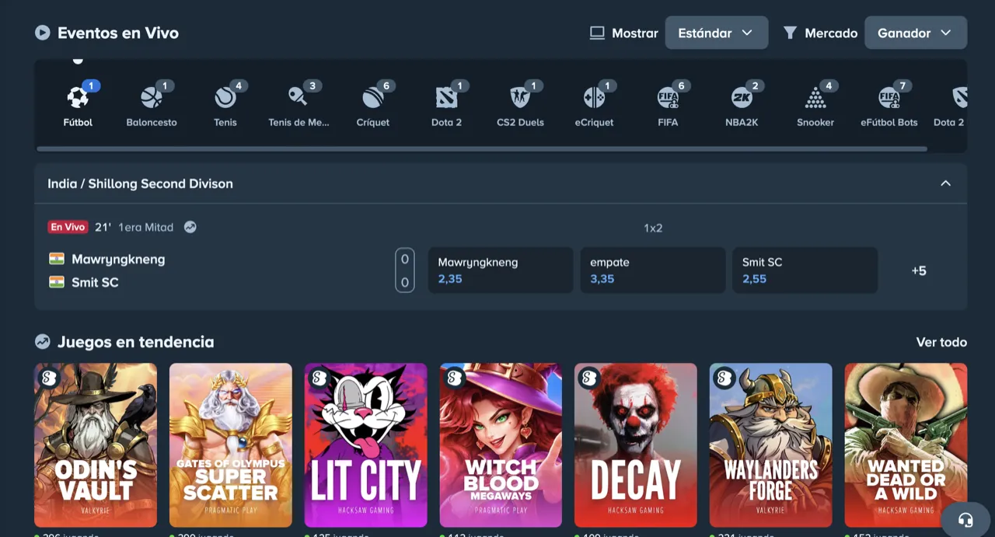Open Wanted Dead or a Wild game
The image size is (995, 537).
coord(906,445)
